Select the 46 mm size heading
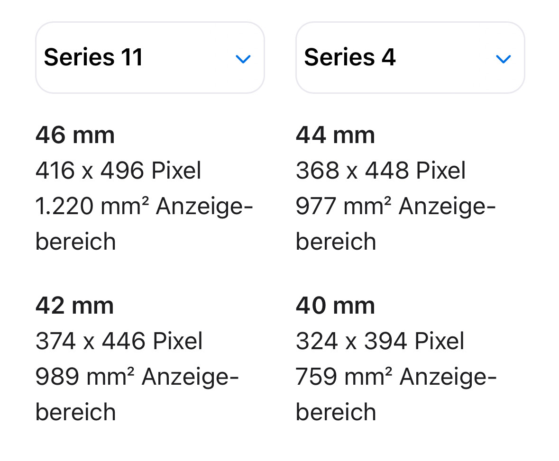This screenshot has height=461, width=559. click(75, 135)
